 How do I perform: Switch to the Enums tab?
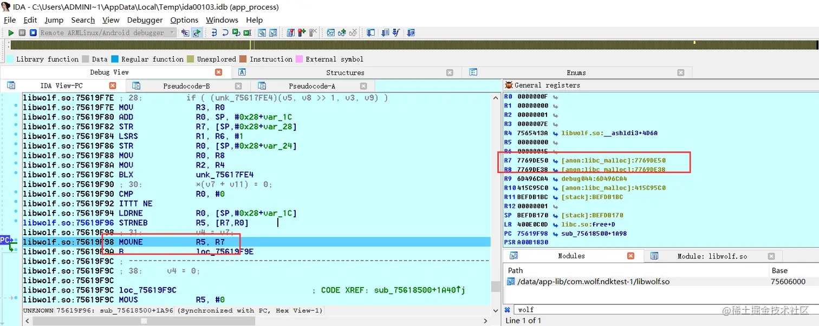click(x=576, y=72)
